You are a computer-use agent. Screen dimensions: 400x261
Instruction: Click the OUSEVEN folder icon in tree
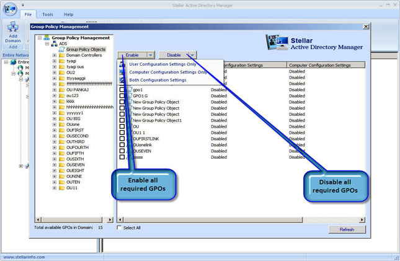pos(61,165)
